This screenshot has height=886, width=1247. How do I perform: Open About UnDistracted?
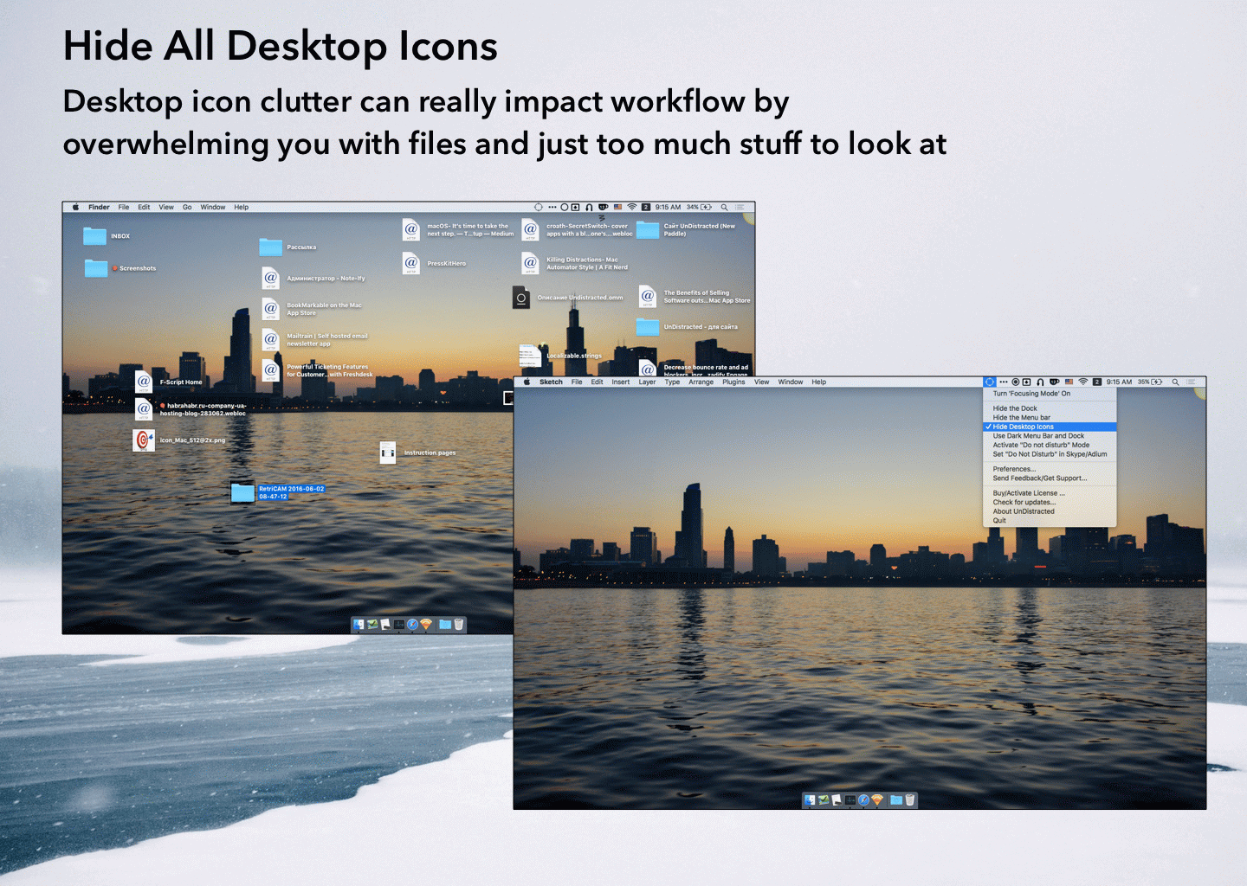[x=1050, y=511]
